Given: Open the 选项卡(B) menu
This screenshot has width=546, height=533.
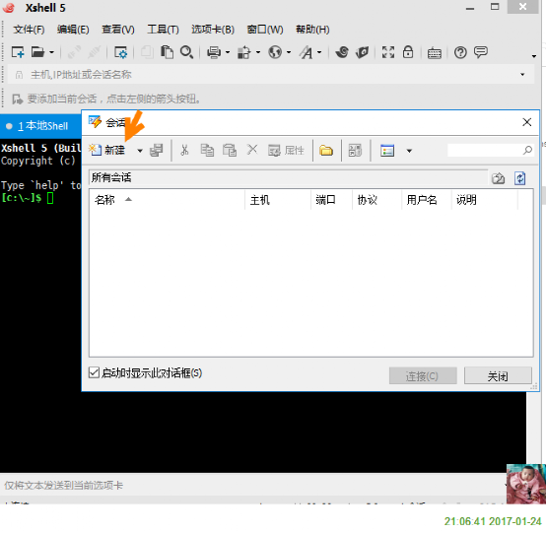Looking at the screenshot, I should (213, 30).
